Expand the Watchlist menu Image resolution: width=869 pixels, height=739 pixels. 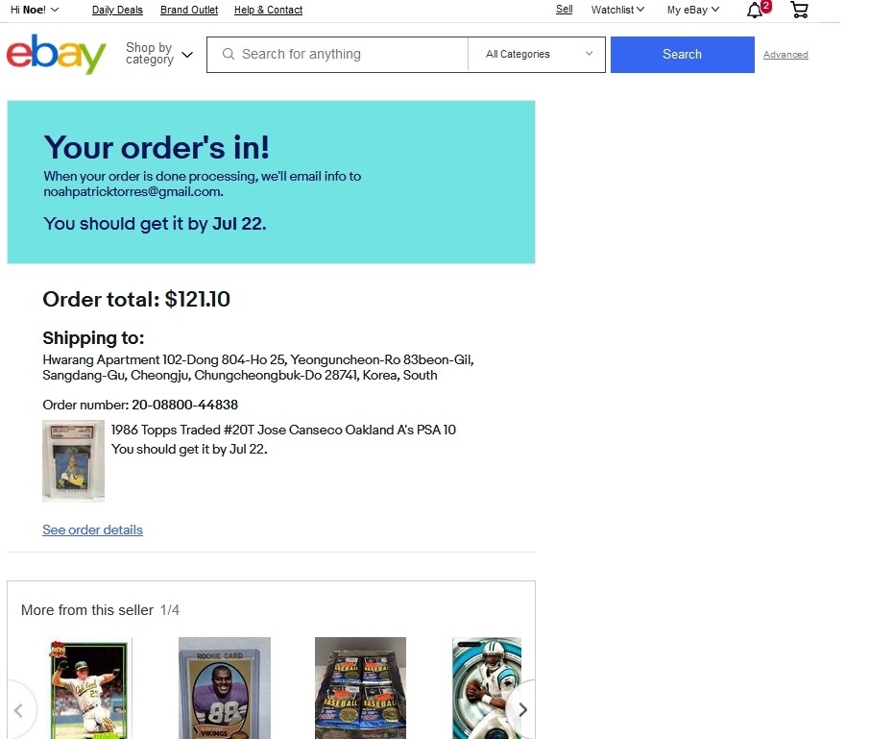pos(617,10)
